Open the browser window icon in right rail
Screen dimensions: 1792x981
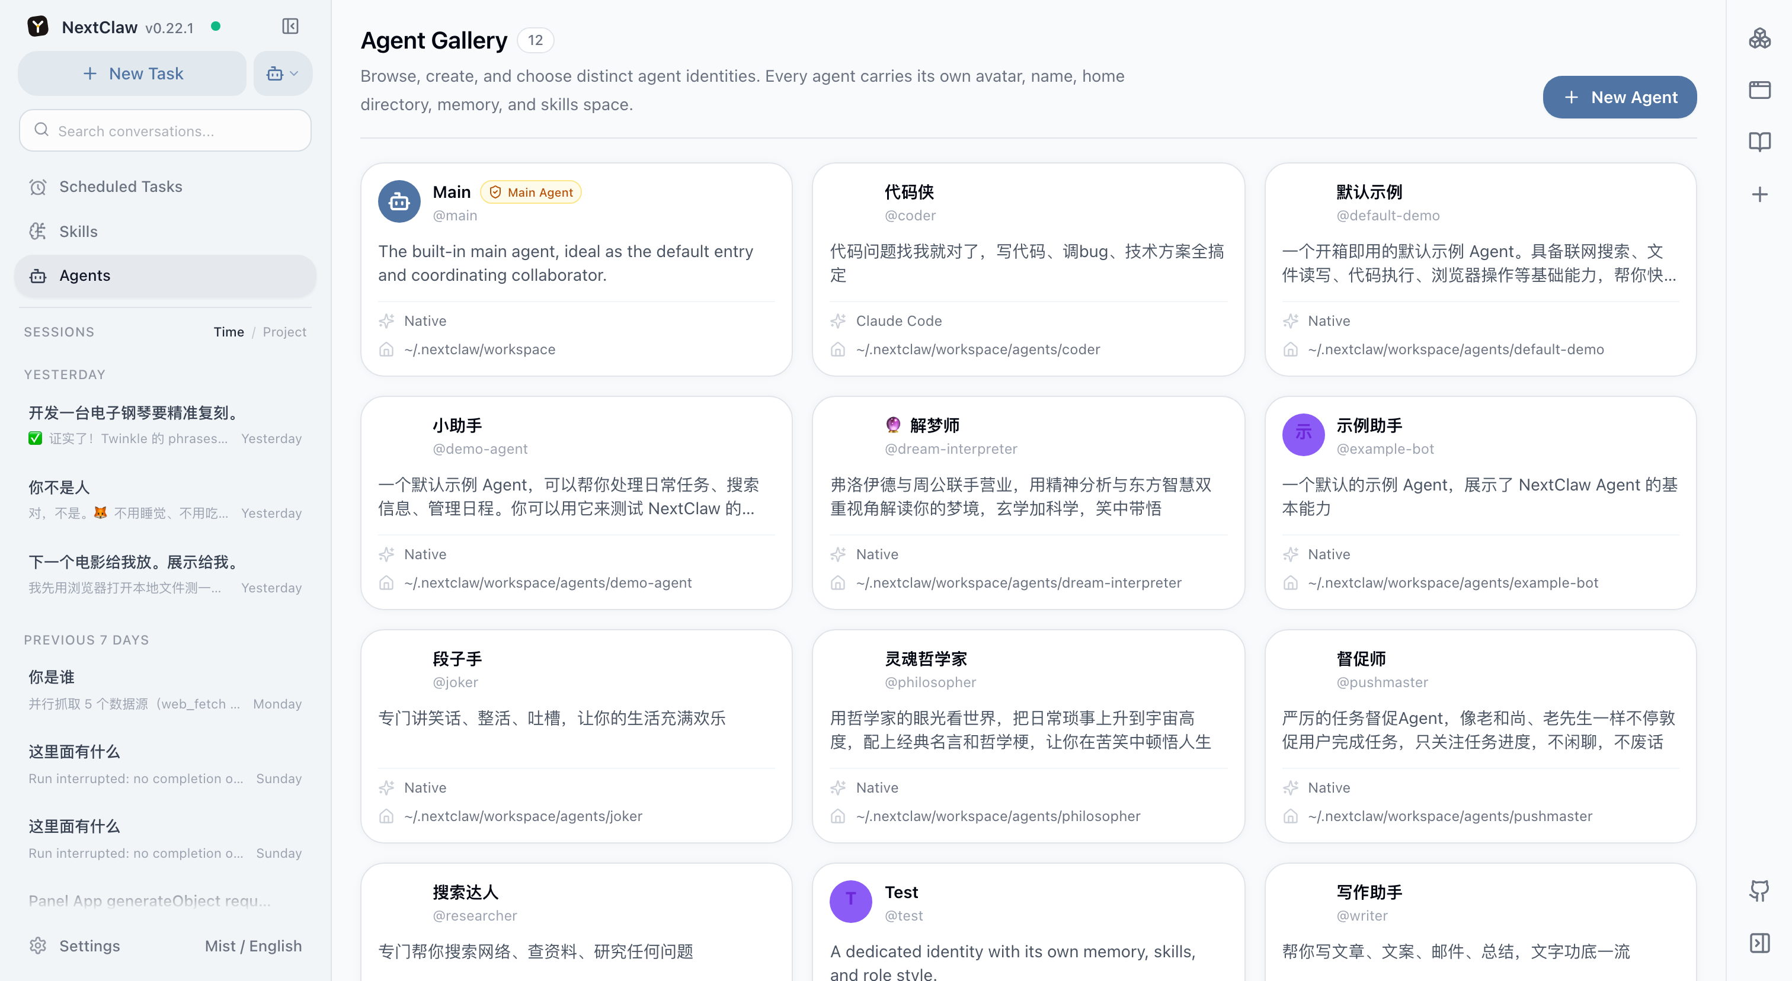(x=1759, y=89)
